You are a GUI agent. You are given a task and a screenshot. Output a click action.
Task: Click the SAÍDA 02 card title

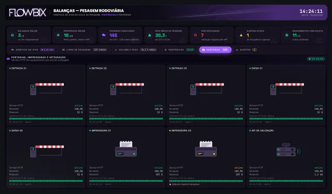tap(17, 130)
